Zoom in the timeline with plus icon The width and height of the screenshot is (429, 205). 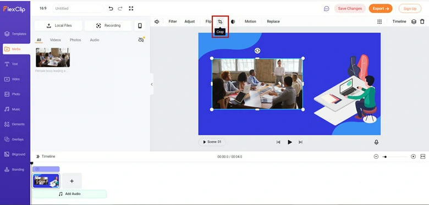pos(414,157)
